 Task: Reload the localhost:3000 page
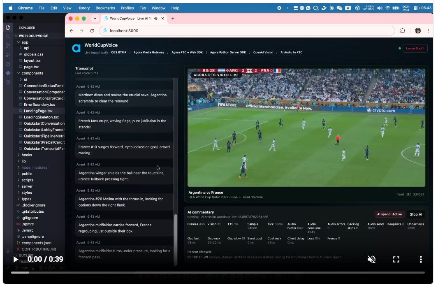92,31
